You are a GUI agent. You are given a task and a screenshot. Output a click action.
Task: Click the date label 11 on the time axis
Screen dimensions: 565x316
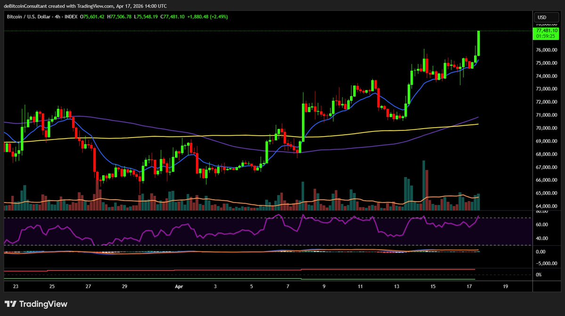[x=360, y=286]
